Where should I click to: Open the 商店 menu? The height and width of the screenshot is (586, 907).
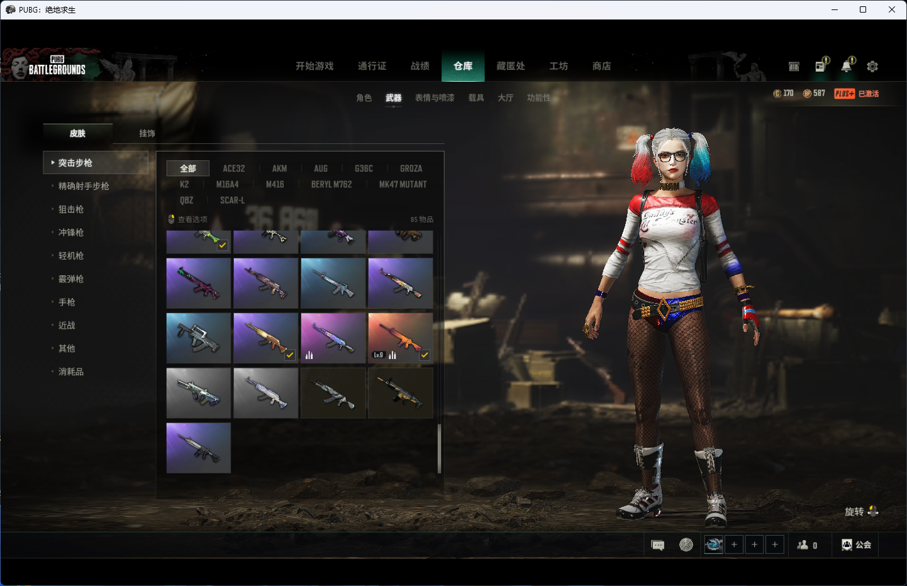pyautogui.click(x=601, y=66)
